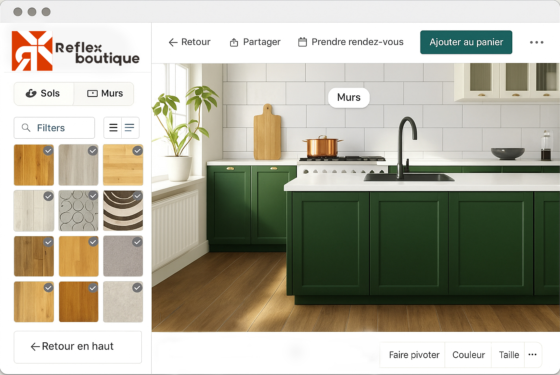Image resolution: width=560 pixels, height=375 pixels.
Task: Click the back arrow next to Retour
Action: pos(173,42)
